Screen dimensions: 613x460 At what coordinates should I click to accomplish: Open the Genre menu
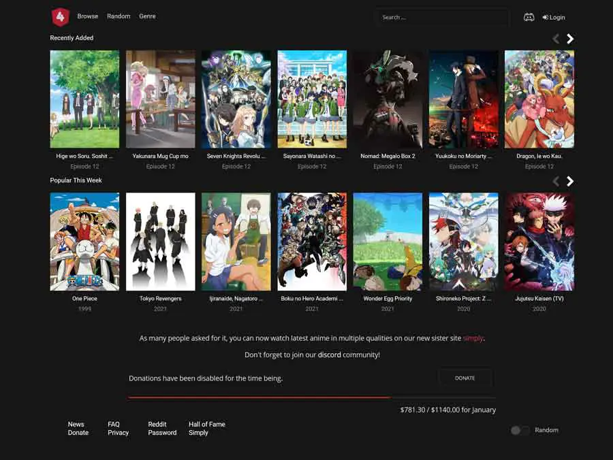pyautogui.click(x=147, y=16)
